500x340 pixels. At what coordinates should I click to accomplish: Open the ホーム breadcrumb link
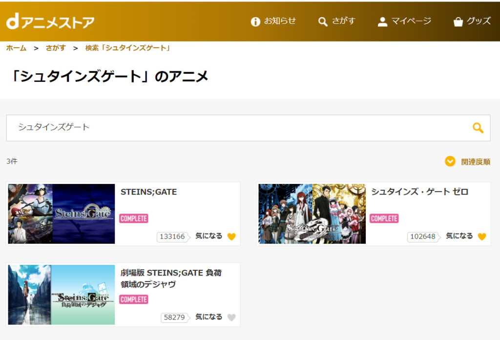[16, 48]
